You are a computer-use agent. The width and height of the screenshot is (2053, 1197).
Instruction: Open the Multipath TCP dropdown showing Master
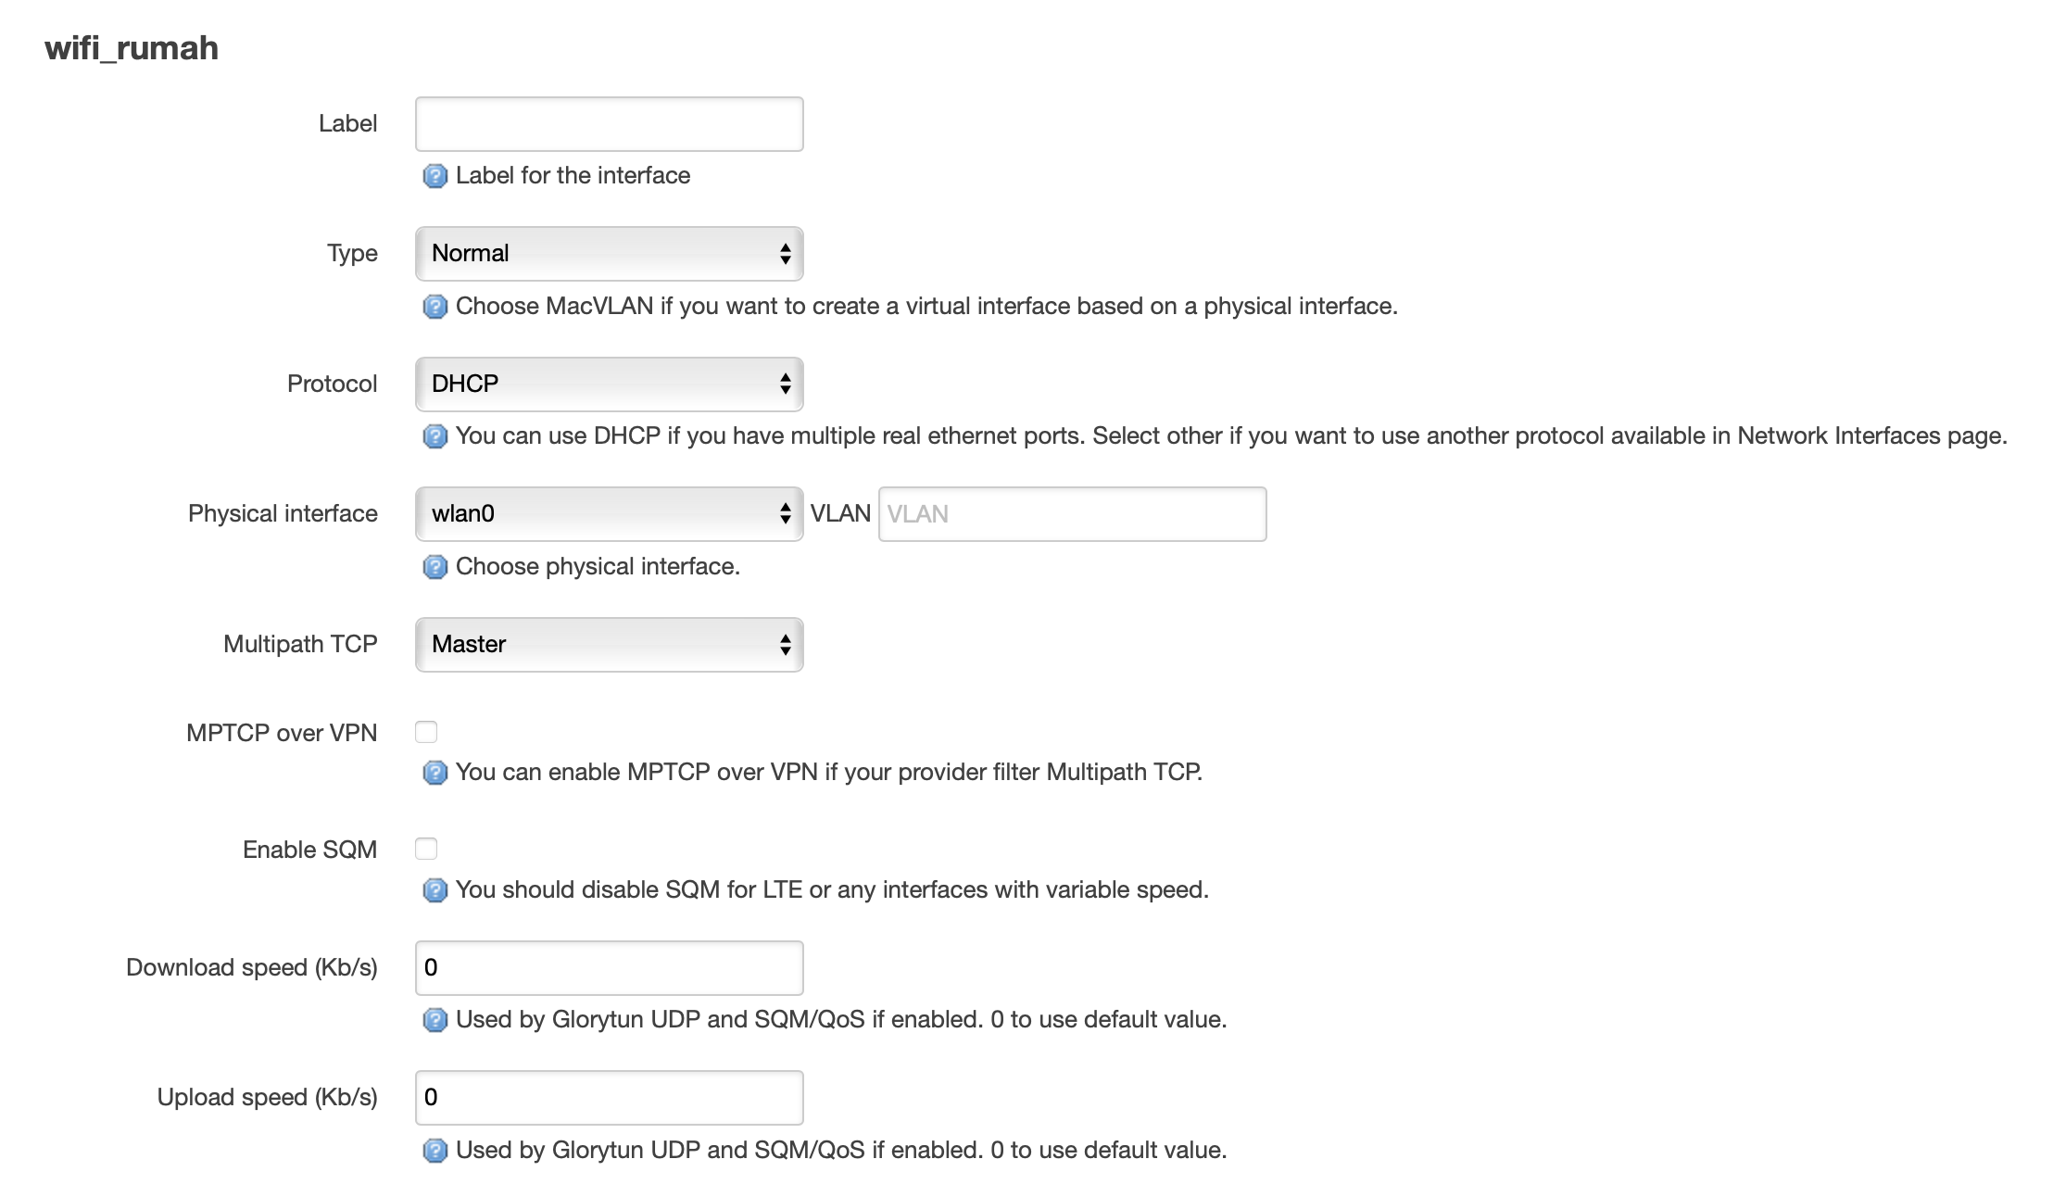(x=609, y=645)
